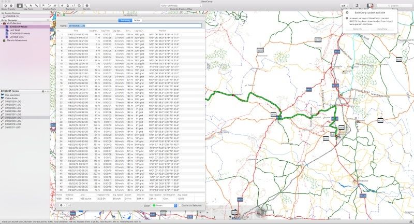This screenshot has width=414, height=224.
Task: Select 20150204-LOG in the track list
Action: point(13,104)
